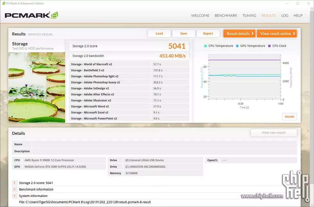Minimize the PCMark 8 window
This screenshot has width=314, height=207.
287,4
